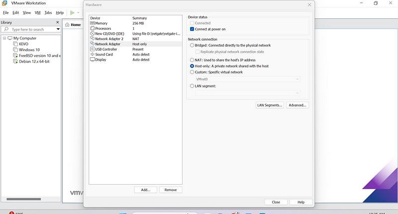Click the Library horizontal scrollbar
This screenshot has height=214, width=398.
(23, 199)
